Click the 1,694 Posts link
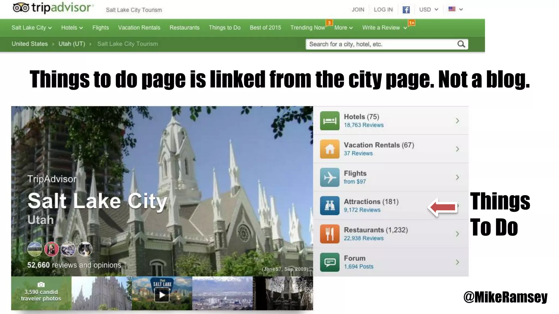The image size is (559, 314). (358, 267)
